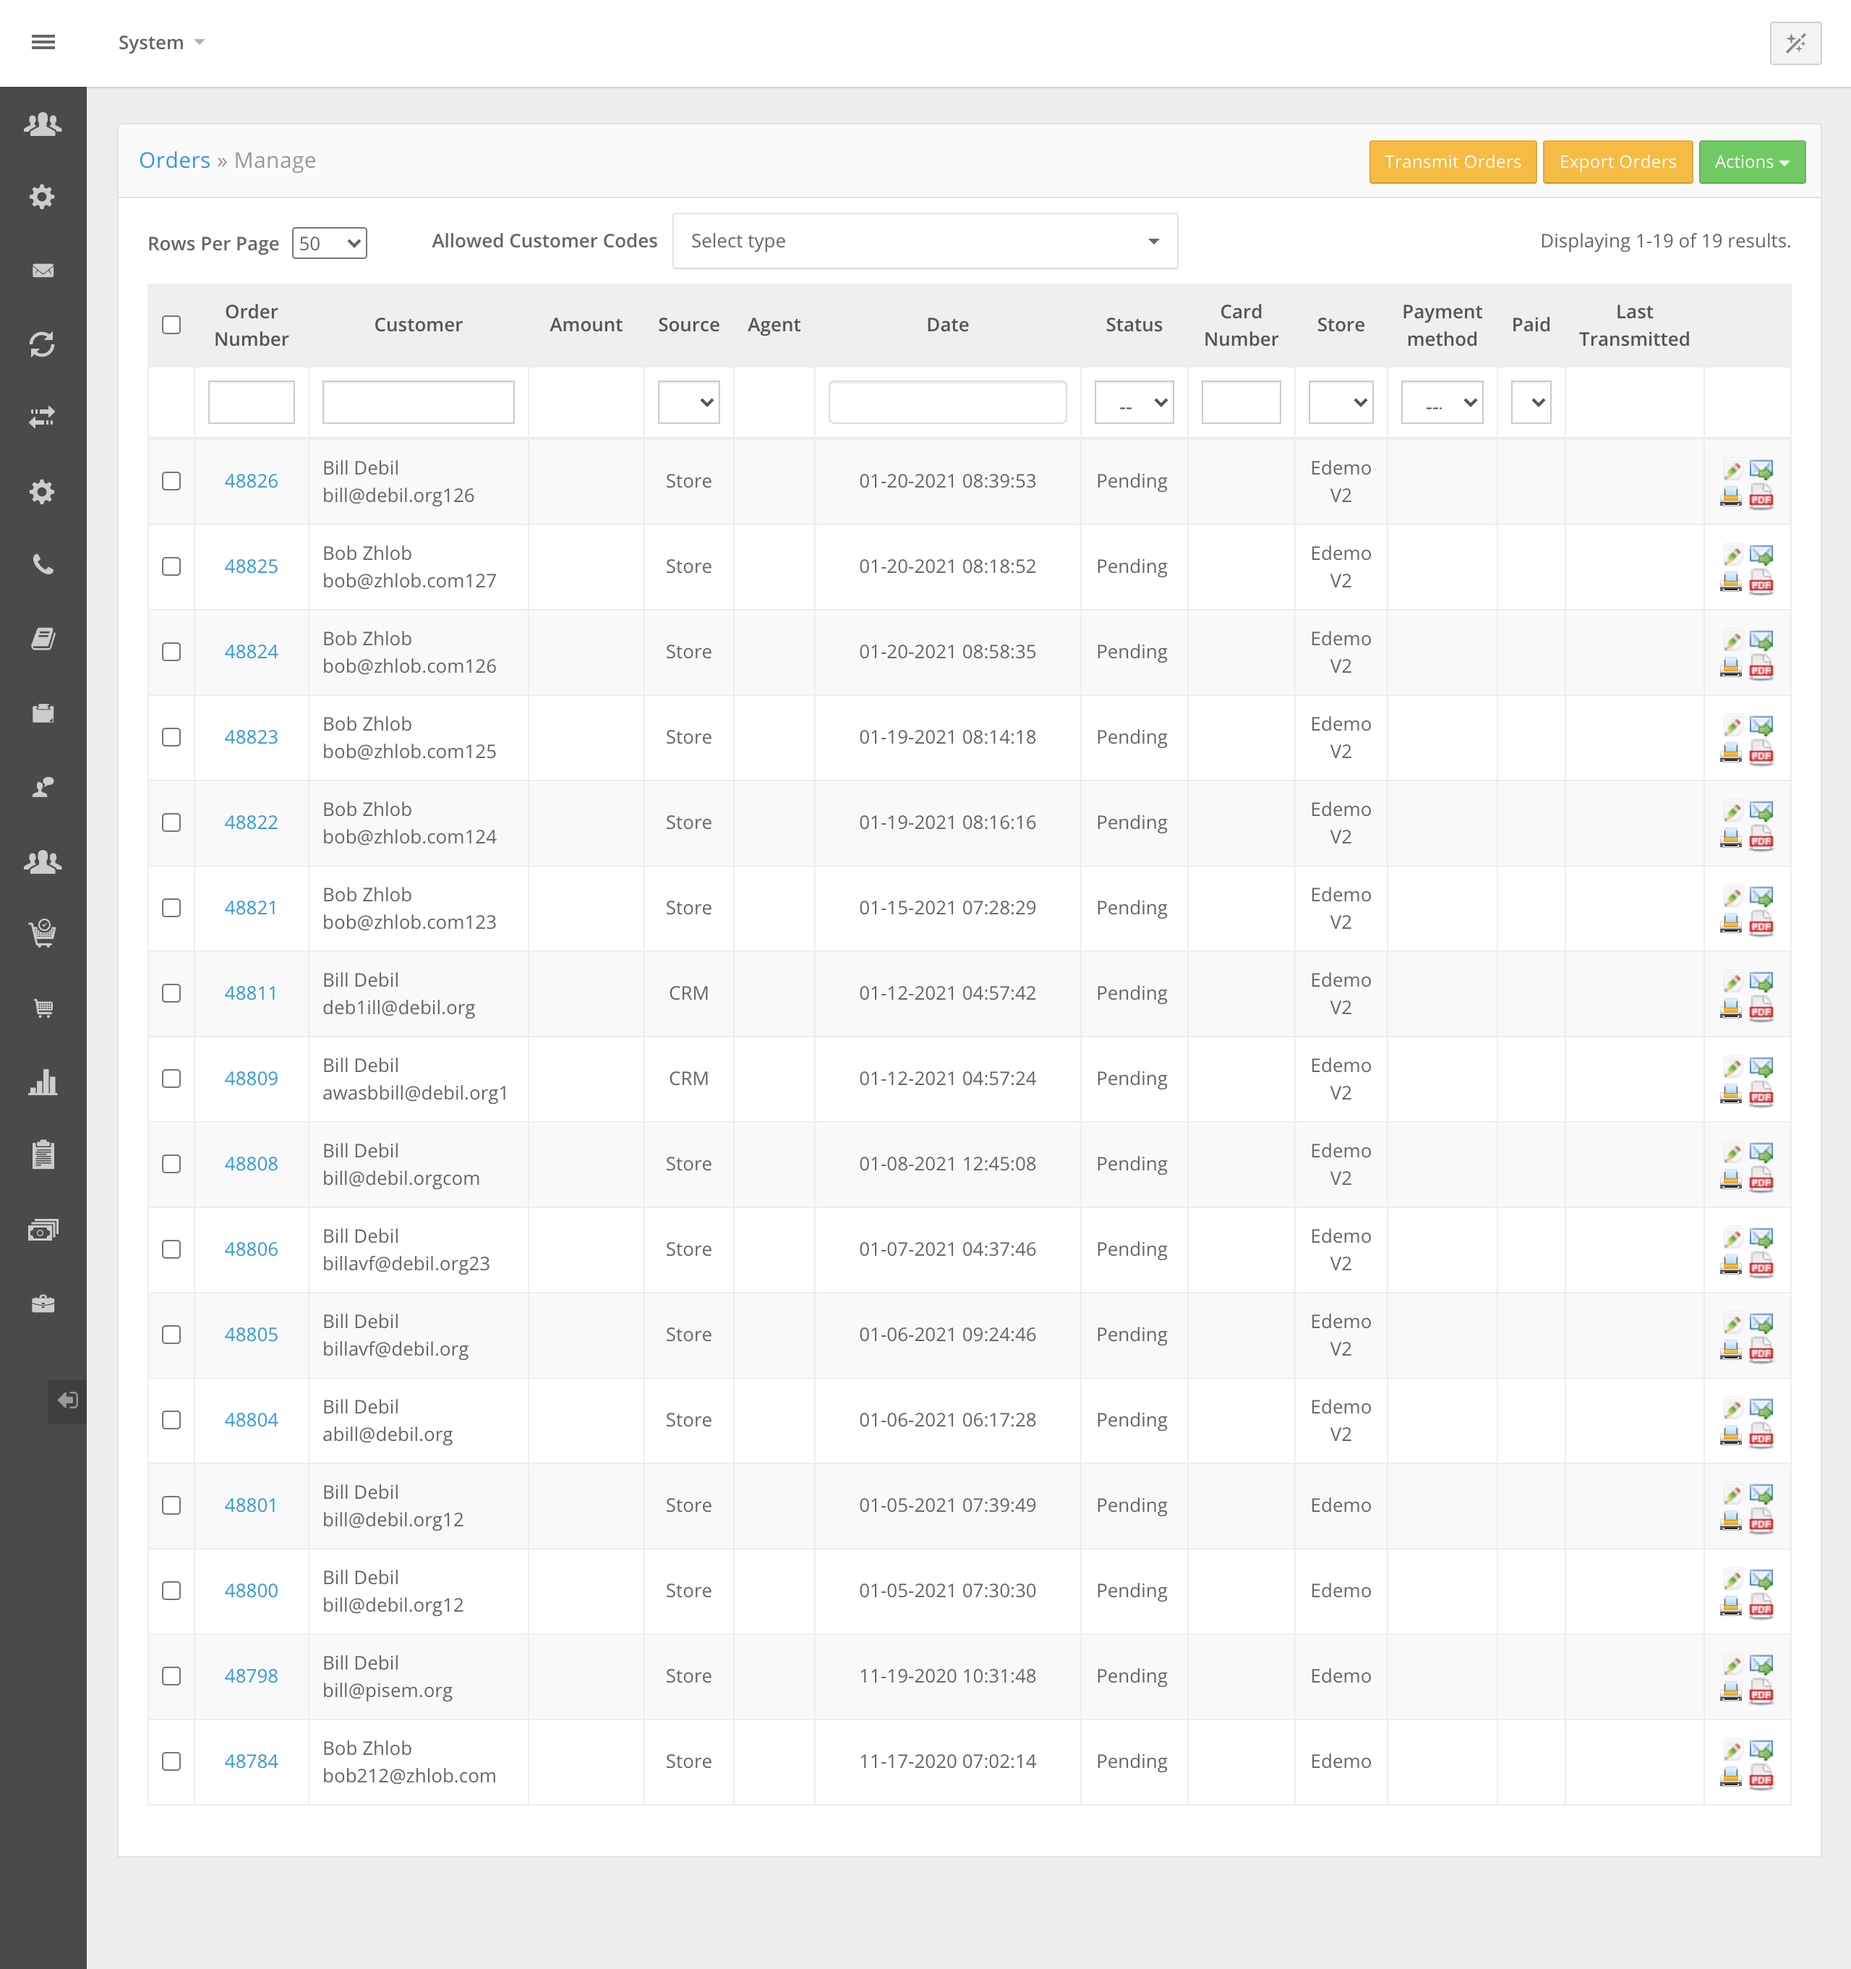The width and height of the screenshot is (1851, 1969).
Task: Open the Rows Per Page dropdown
Action: pyautogui.click(x=329, y=244)
